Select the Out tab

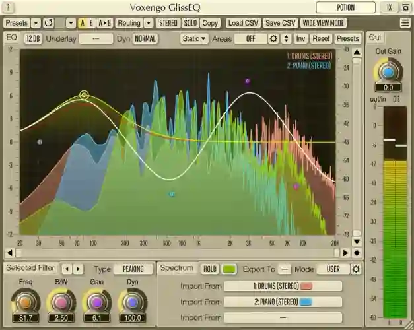pos(375,38)
